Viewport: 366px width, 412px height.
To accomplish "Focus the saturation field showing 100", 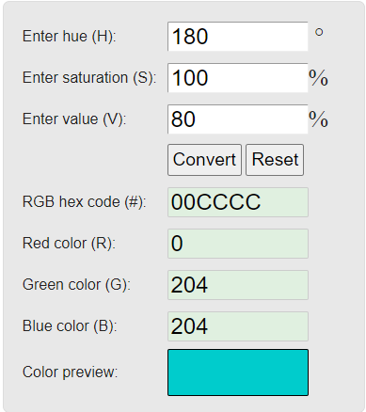I will pos(238,78).
